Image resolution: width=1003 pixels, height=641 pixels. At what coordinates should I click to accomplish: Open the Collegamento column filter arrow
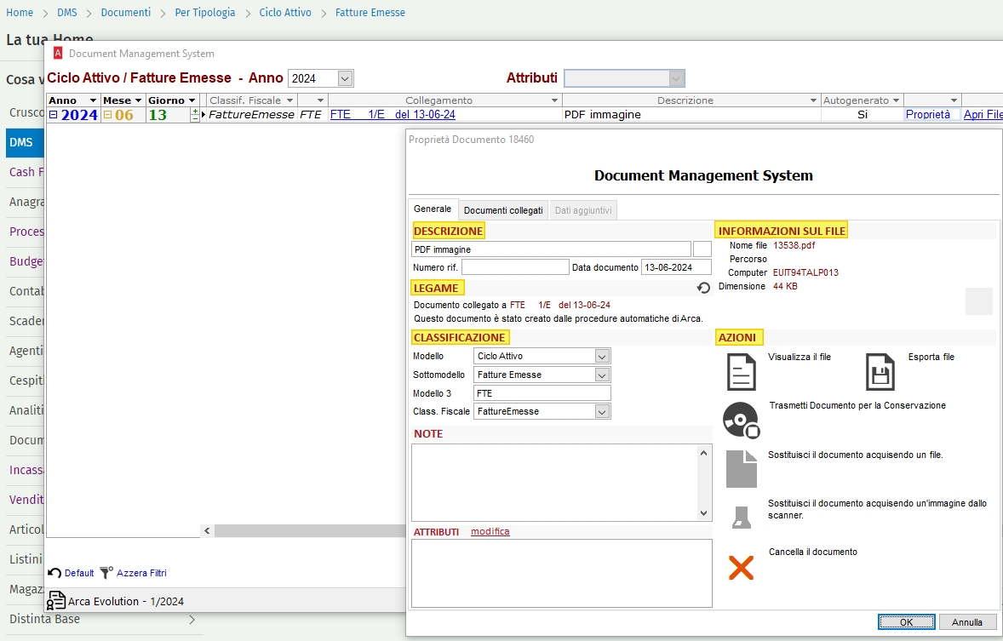pyautogui.click(x=554, y=100)
